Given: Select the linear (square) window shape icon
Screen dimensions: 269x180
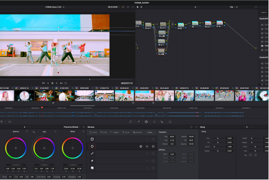Looking at the screenshot, I should click(x=92, y=139).
